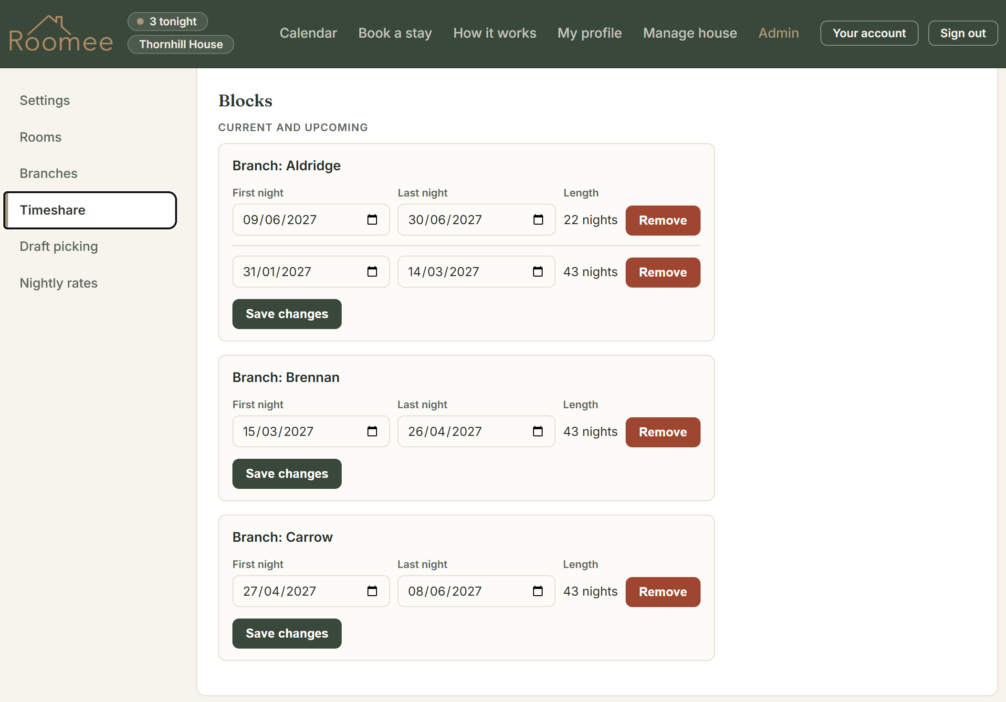Click the 22 nights length value
Screen dimensions: 1006x702
[x=590, y=220]
